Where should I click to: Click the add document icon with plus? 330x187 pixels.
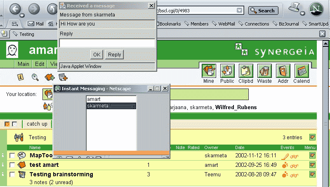[x=63, y=77]
